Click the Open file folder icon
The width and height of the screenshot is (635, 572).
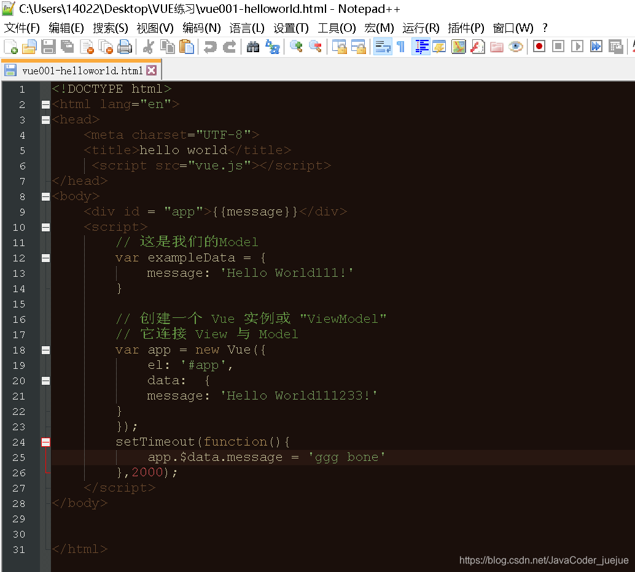[x=29, y=47]
